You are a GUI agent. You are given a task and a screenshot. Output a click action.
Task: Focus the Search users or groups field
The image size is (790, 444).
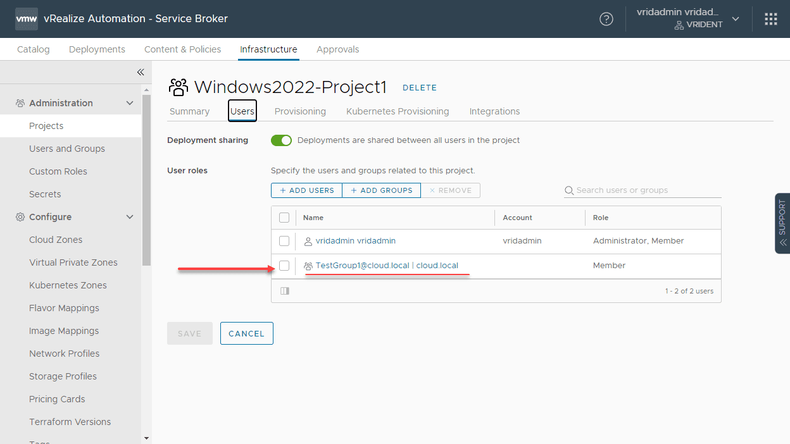click(643, 190)
